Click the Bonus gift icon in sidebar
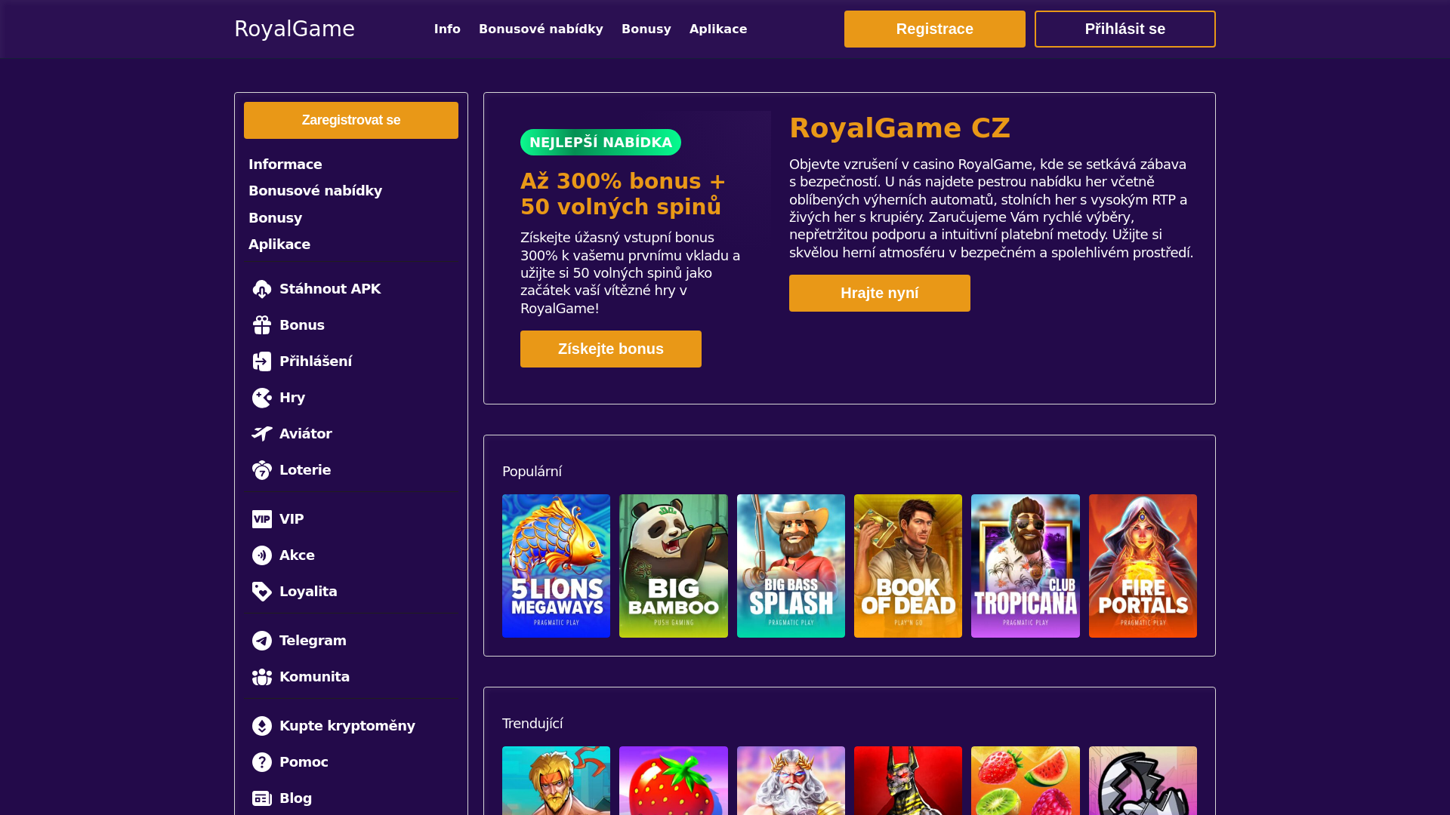Viewport: 1450px width, 815px height. point(262,325)
